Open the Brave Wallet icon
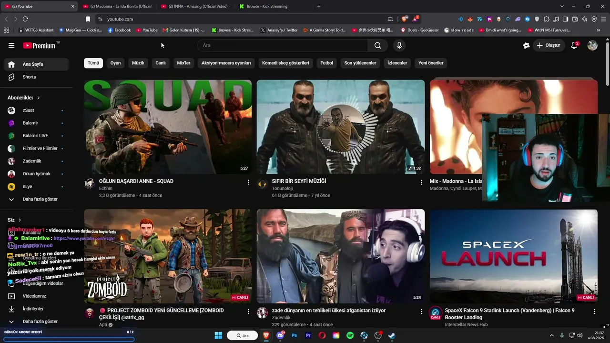Viewport: 610px width, 343px height. pyautogui.click(x=575, y=19)
